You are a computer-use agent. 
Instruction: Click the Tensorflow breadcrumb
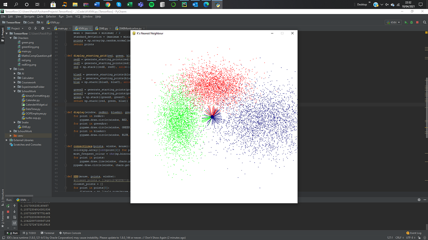[11, 22]
